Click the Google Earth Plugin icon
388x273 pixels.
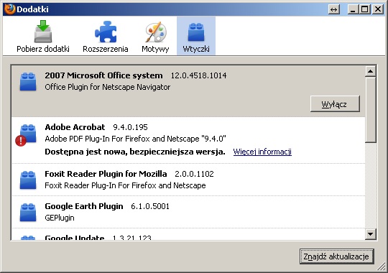coord(28,212)
